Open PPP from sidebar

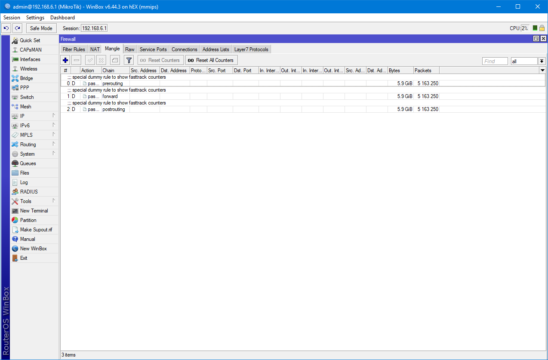[x=34, y=88]
